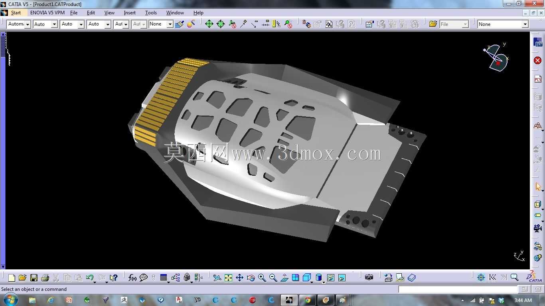This screenshot has width=545, height=306.
Task: Open the File menu
Action: point(74,13)
